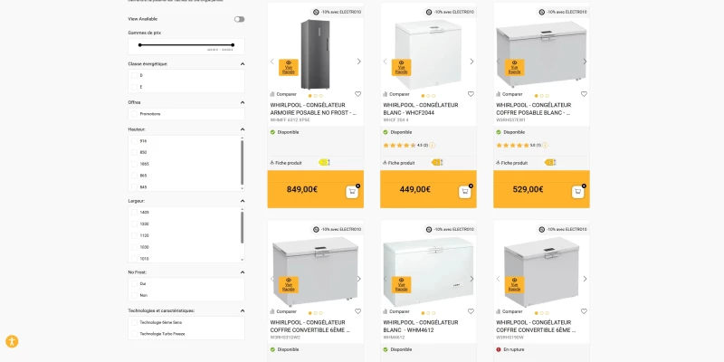Add the 849,00€ freezer to cart
Viewport: 724px width, 362px height.
(352, 192)
